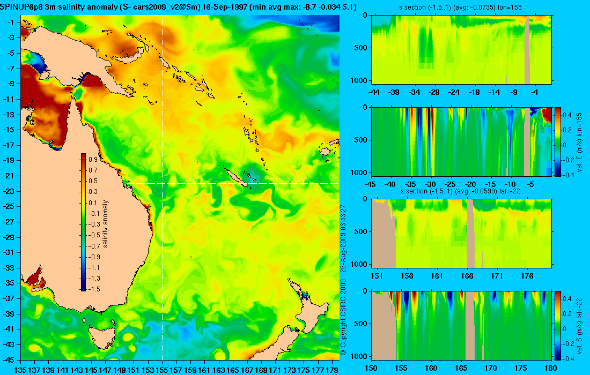Click the '179' longitude label on map axis
This screenshot has height=375, width=590.
(x=331, y=370)
